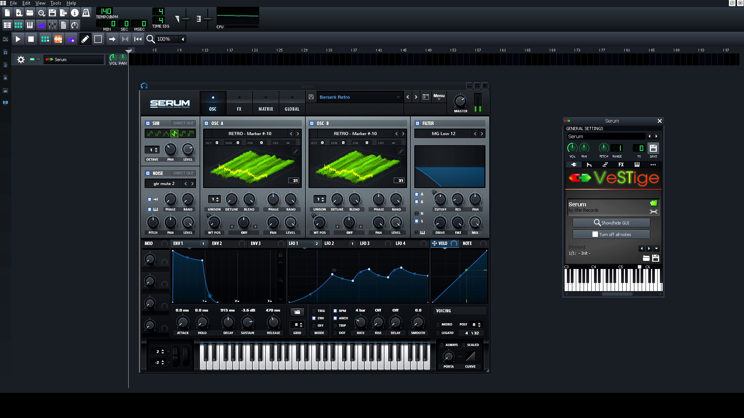744x418 pixels.
Task: Enable LEGATO in the voicing section
Action: (x=438, y=333)
